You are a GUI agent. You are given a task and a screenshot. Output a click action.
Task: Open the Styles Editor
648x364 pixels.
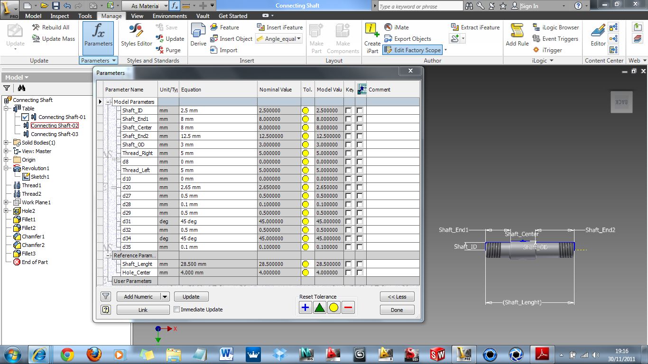pyautogui.click(x=136, y=36)
